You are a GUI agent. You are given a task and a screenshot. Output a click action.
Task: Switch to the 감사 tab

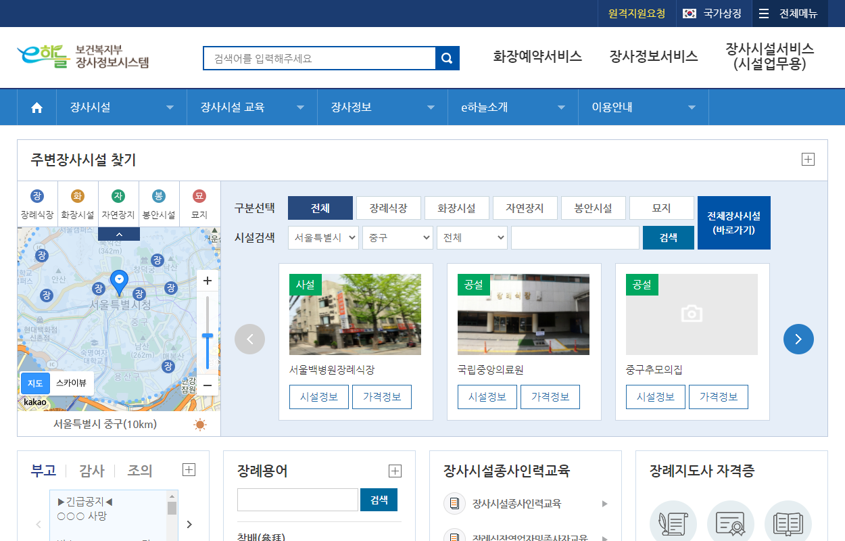(x=91, y=470)
